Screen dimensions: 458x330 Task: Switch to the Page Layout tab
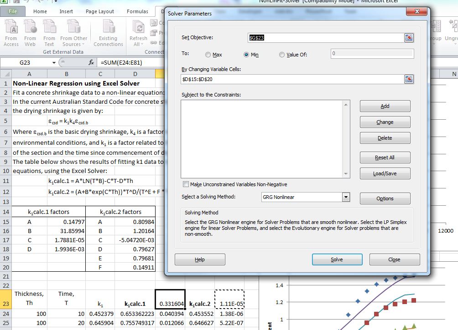pos(100,11)
